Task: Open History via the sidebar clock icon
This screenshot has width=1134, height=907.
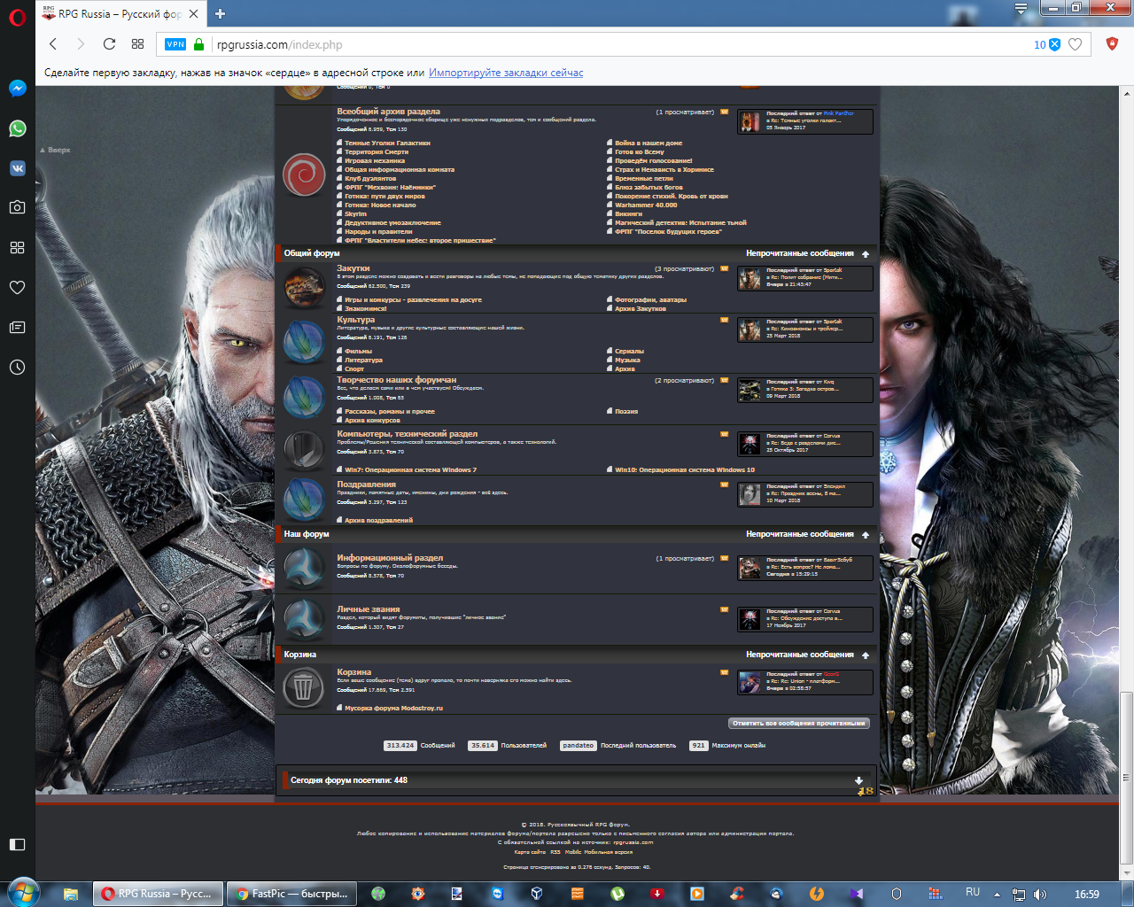Action: coord(17,367)
